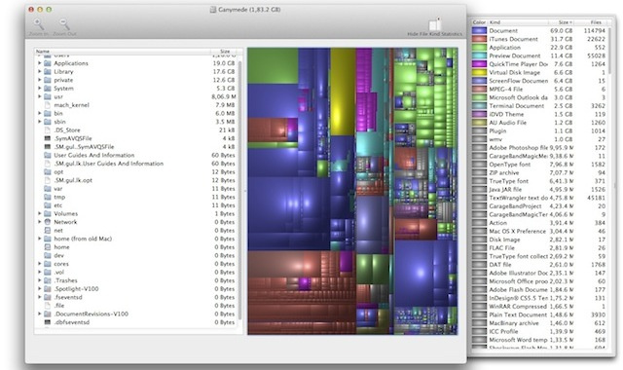Select the ".fseventsd" folder row
This screenshot has width=623, height=370.
136,297
